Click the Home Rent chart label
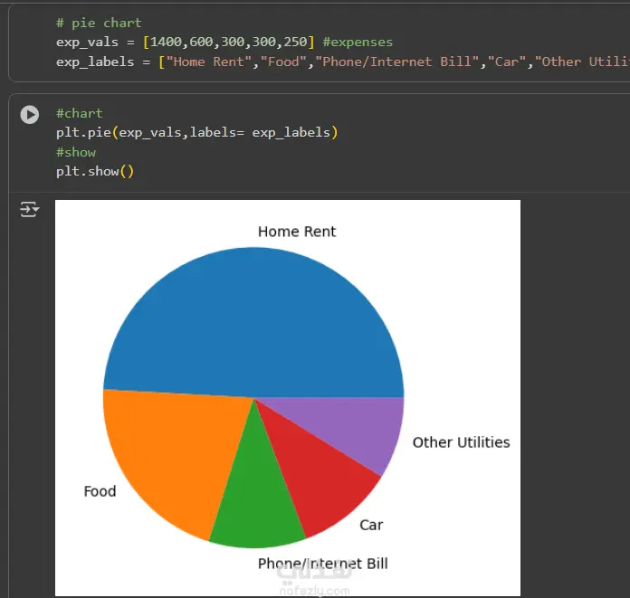 [x=296, y=232]
